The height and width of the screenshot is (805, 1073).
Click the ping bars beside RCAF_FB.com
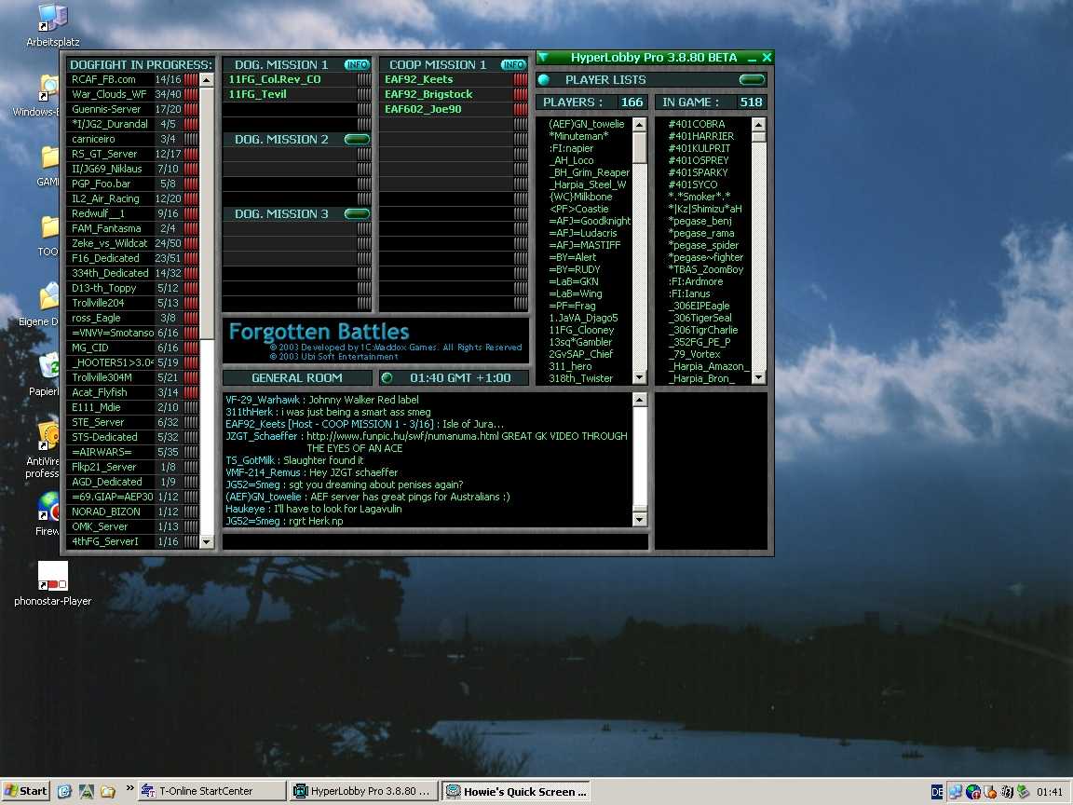[x=191, y=79]
